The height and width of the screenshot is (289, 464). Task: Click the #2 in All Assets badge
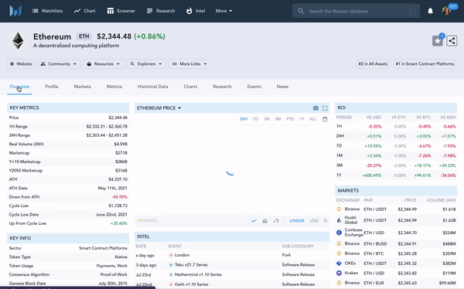click(373, 64)
